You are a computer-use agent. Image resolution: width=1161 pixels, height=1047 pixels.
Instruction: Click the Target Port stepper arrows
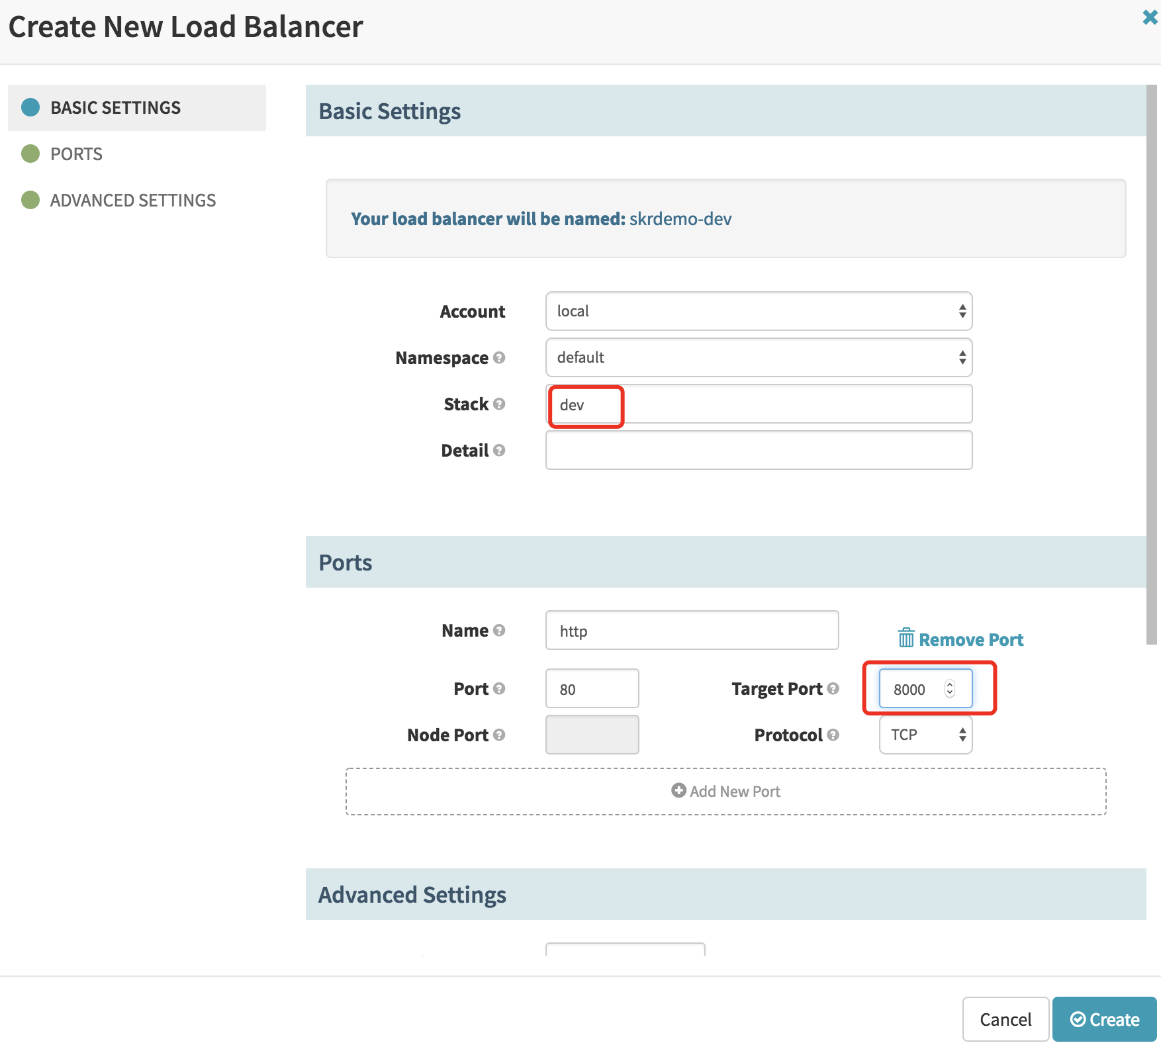tap(950, 689)
